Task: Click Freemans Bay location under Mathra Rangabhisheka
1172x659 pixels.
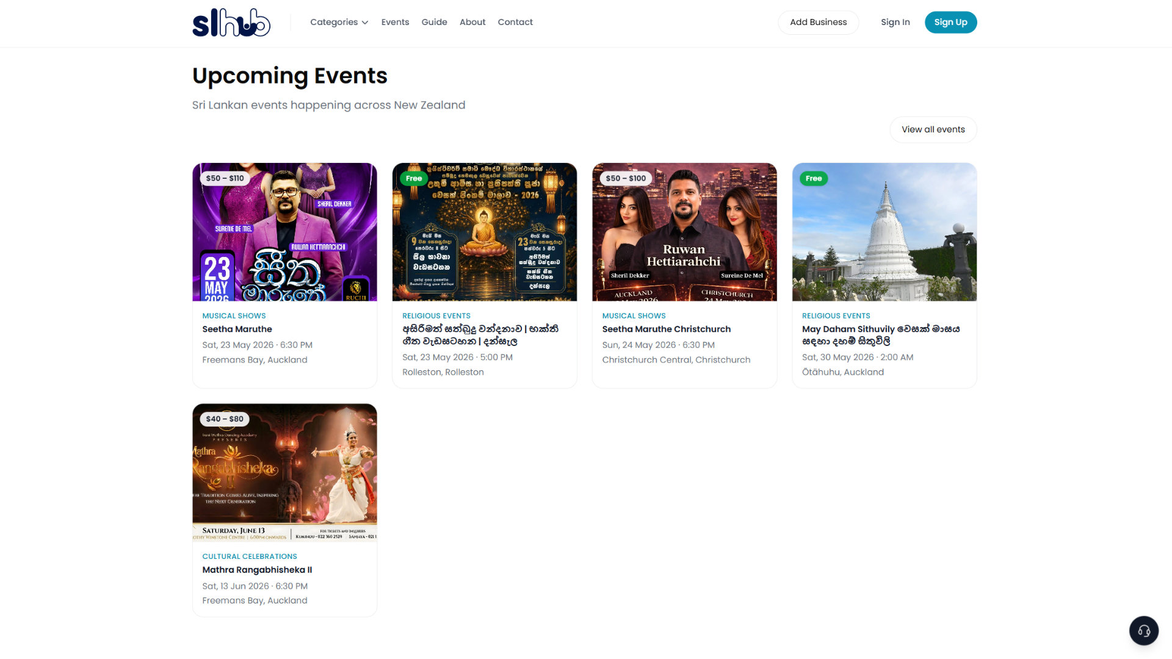Action: tap(255, 600)
